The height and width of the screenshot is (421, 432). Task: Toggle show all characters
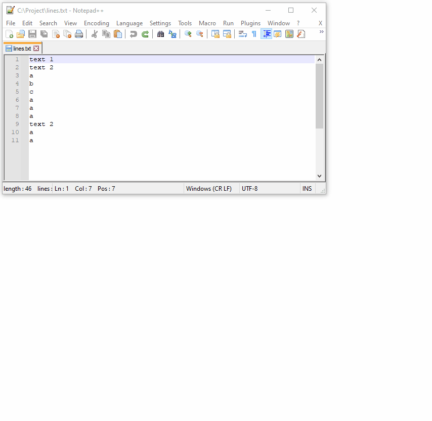tap(253, 34)
